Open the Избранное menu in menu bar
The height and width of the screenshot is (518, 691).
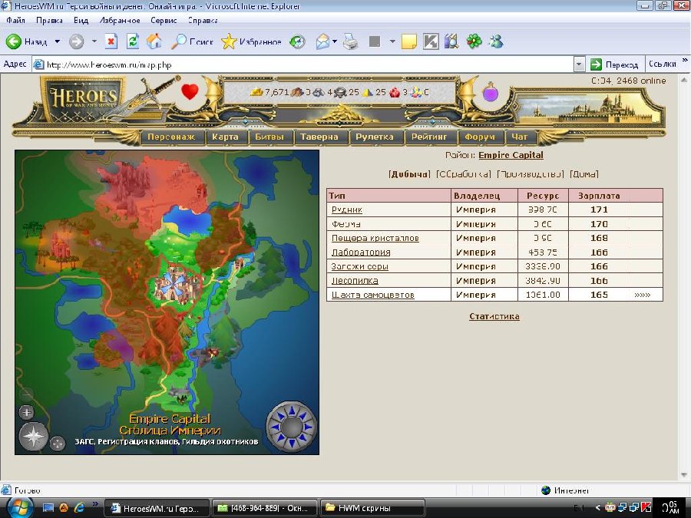tap(120, 20)
